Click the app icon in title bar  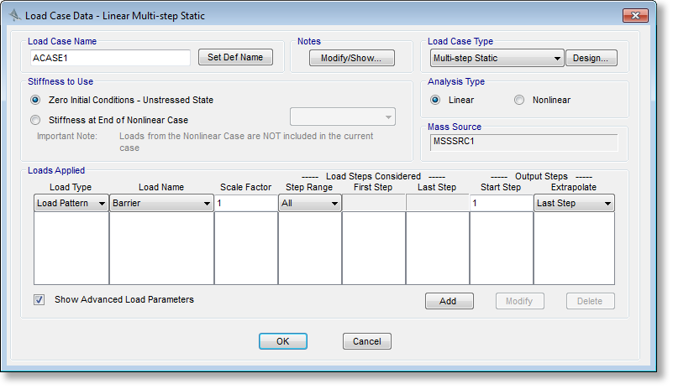click(x=14, y=16)
